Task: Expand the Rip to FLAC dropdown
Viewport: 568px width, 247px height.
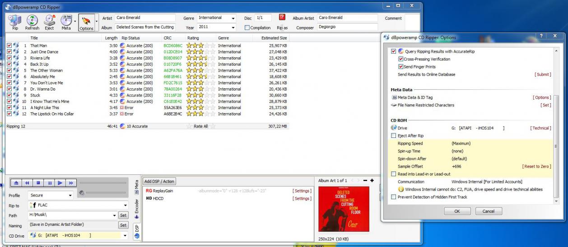Action: pyautogui.click(x=125, y=206)
